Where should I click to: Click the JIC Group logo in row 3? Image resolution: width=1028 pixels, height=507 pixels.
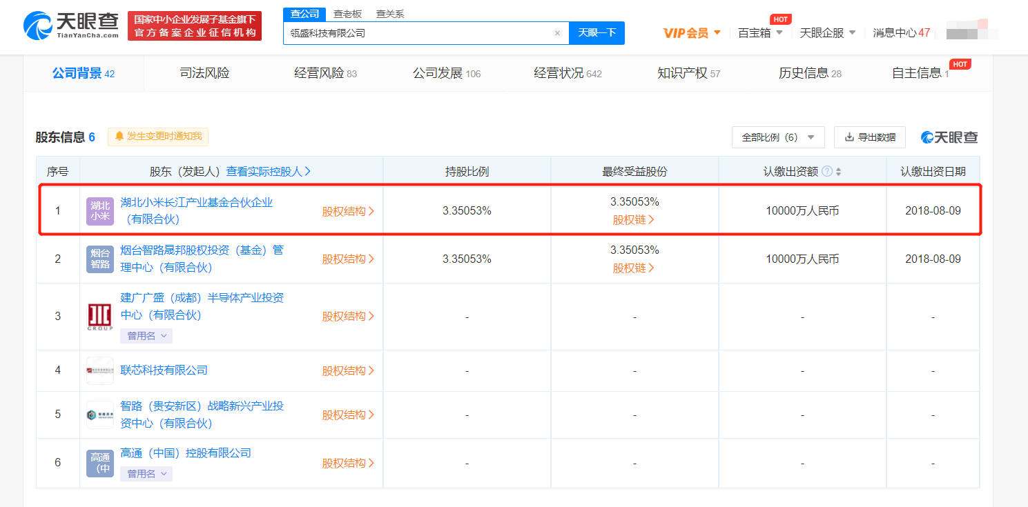pyautogui.click(x=100, y=317)
